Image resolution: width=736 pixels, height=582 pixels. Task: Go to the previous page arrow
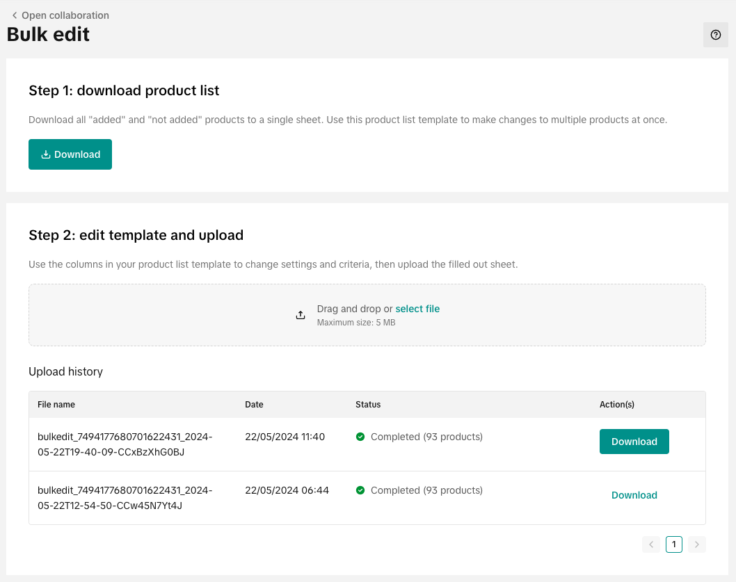point(651,544)
